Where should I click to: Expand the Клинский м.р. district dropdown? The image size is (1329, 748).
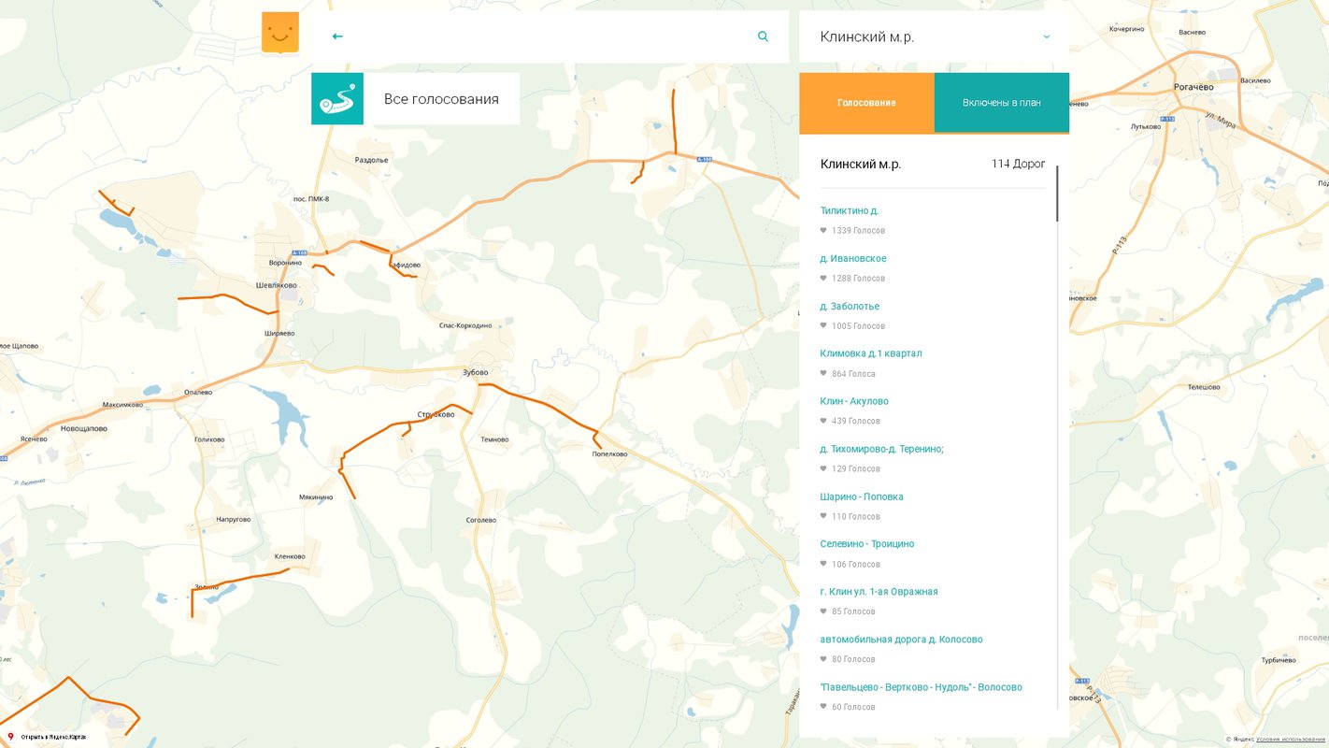(x=1046, y=37)
